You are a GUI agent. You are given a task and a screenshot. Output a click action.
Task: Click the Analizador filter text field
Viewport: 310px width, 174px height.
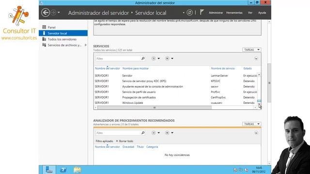point(118,133)
